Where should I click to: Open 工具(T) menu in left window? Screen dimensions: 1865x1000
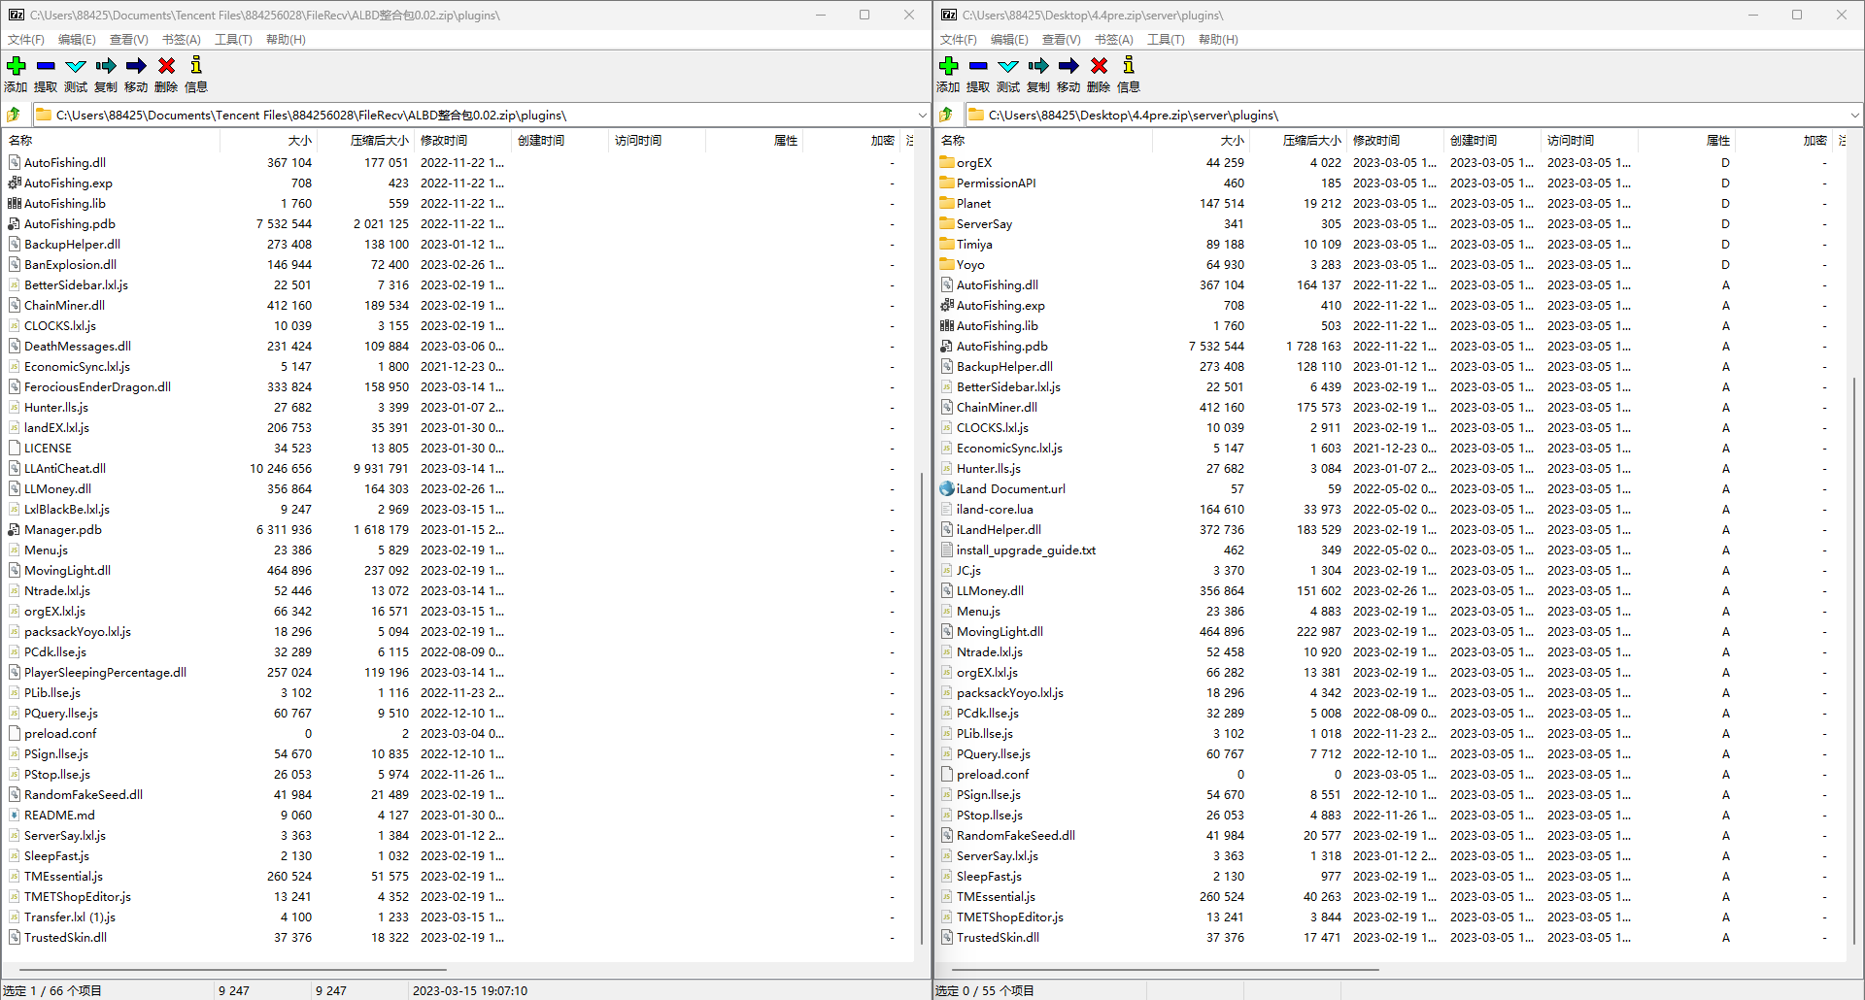[x=233, y=40]
